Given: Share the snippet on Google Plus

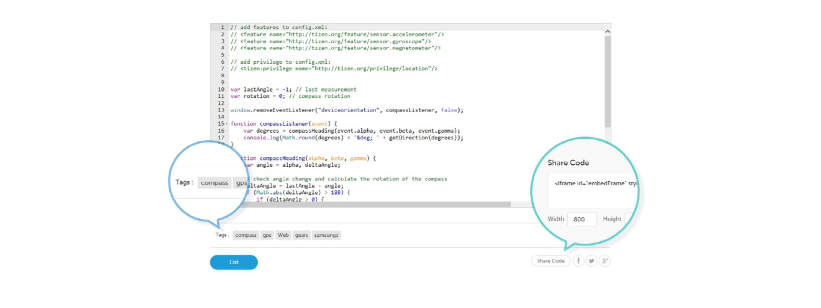Looking at the screenshot, I should pyautogui.click(x=605, y=261).
